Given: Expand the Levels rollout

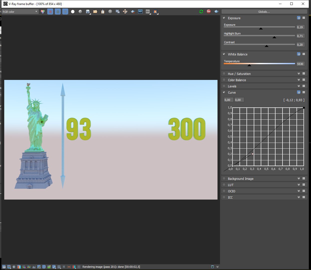Looking at the screenshot, I should [299, 86].
